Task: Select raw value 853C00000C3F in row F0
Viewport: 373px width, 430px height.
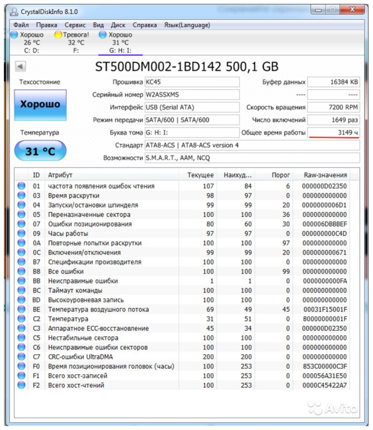Action: pyautogui.click(x=325, y=366)
